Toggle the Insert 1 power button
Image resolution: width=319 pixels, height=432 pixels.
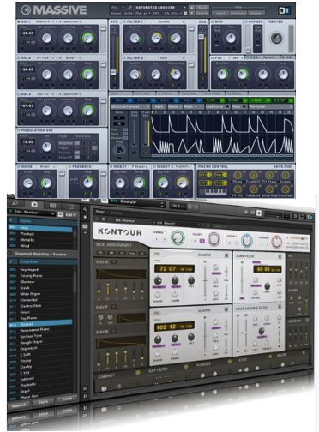pyautogui.click(x=111, y=166)
